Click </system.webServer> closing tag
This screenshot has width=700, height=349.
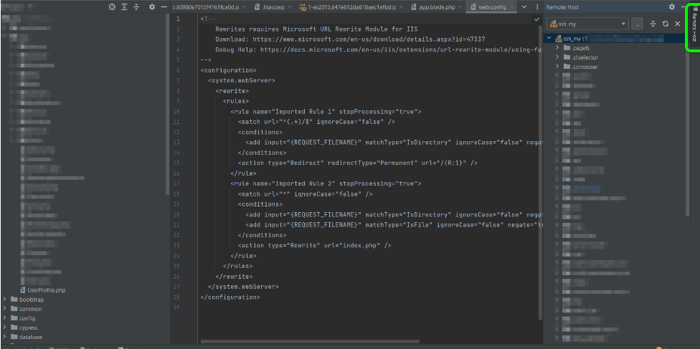243,287
